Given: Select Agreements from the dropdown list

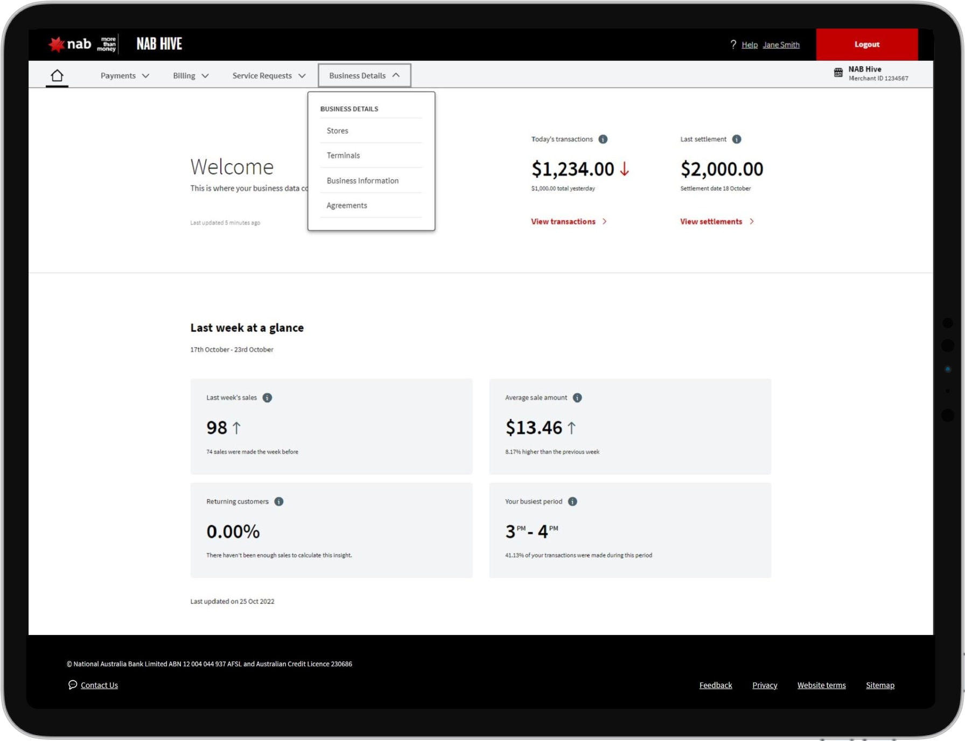Looking at the screenshot, I should tap(347, 206).
